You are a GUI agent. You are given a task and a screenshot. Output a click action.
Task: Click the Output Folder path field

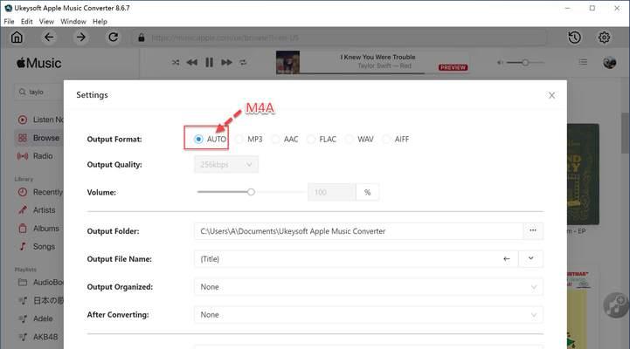[x=358, y=231]
